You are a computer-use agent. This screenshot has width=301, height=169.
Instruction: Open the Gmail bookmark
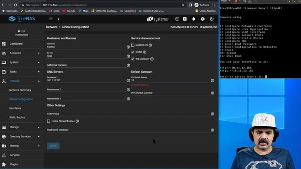55,11
